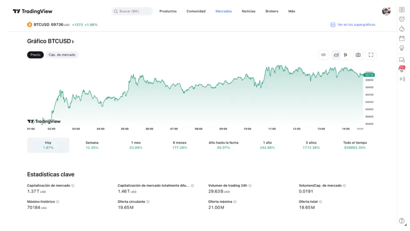410x231 pixels.
Task: Open the Gráfico BTCUSD heading link
Action: point(50,41)
